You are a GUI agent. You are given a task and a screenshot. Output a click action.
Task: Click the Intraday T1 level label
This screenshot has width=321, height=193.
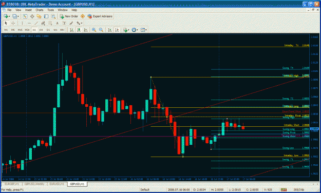click(291, 45)
